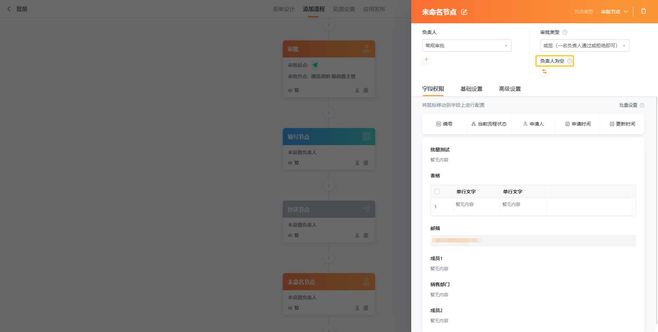Add a responsible person with the plus icon
The height and width of the screenshot is (332, 658).
(426, 59)
